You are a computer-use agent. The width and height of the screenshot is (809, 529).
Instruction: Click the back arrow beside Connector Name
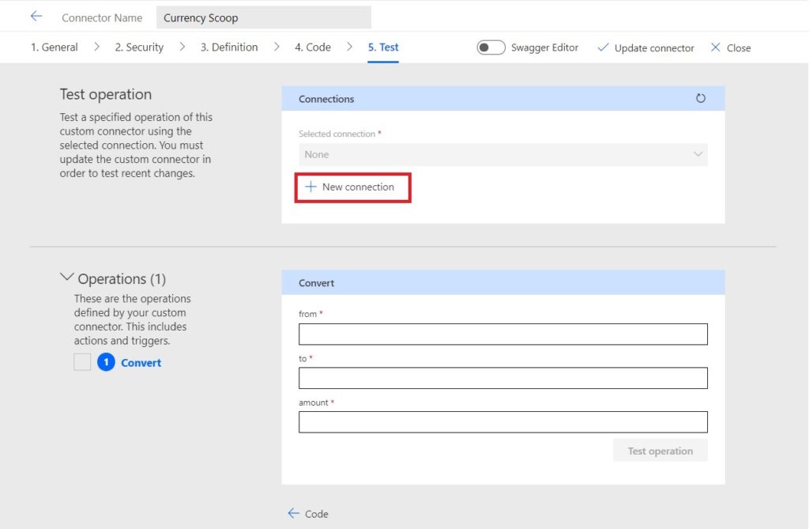[36, 16]
